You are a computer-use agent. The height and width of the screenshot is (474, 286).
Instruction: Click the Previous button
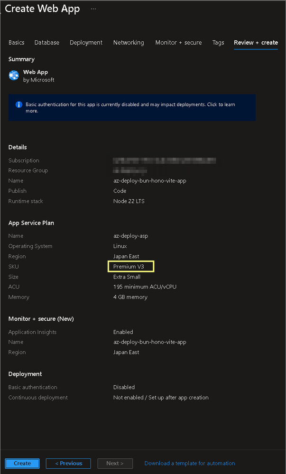point(68,463)
